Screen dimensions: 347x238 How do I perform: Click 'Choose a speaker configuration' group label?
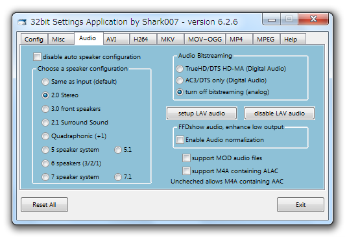click(x=82, y=69)
